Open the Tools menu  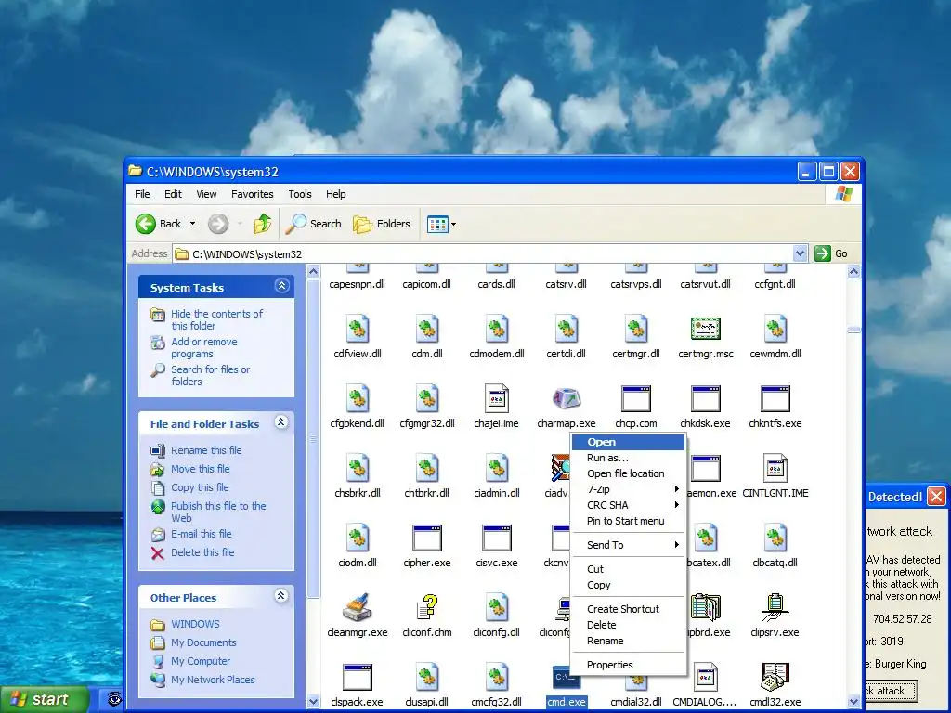pyautogui.click(x=300, y=194)
